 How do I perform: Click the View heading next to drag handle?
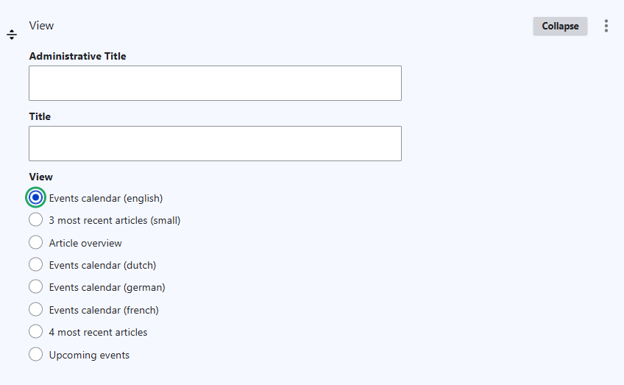41,26
